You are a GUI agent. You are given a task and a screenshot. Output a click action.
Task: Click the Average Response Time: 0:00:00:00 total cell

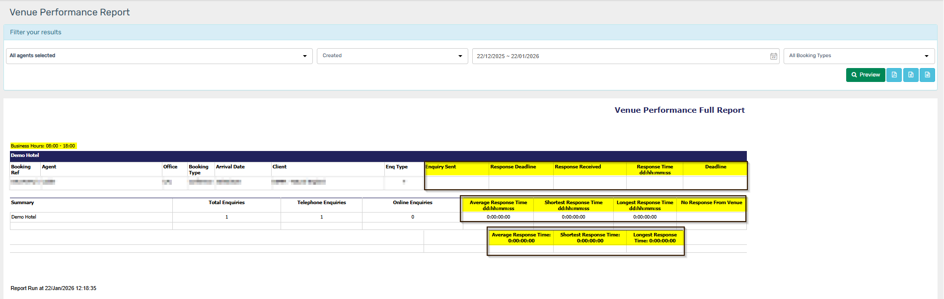pos(521,238)
